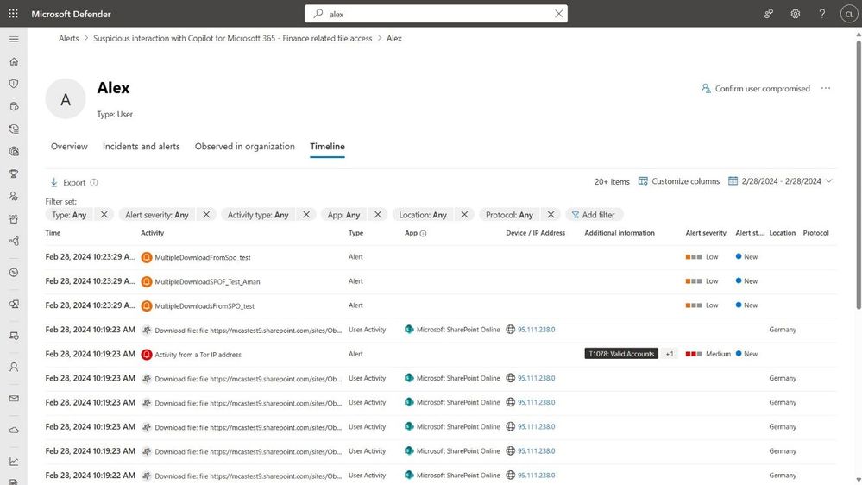Open the mail envelope icon in sidebar
862x485 pixels.
14,399
